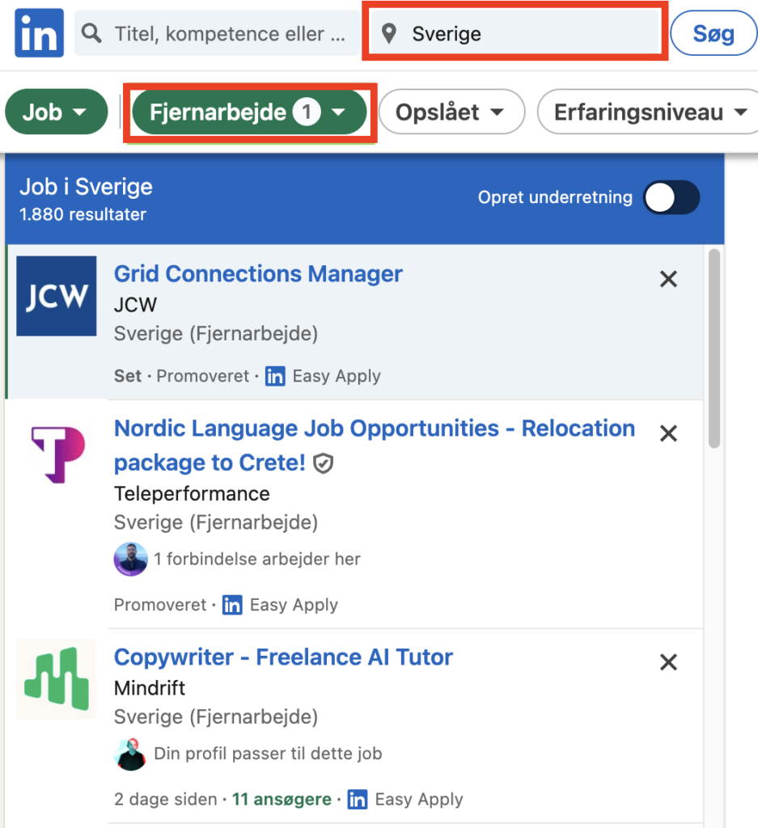Viewport: 758px width, 828px height.
Task: Toggle the Opret underretning switch
Action: [671, 197]
